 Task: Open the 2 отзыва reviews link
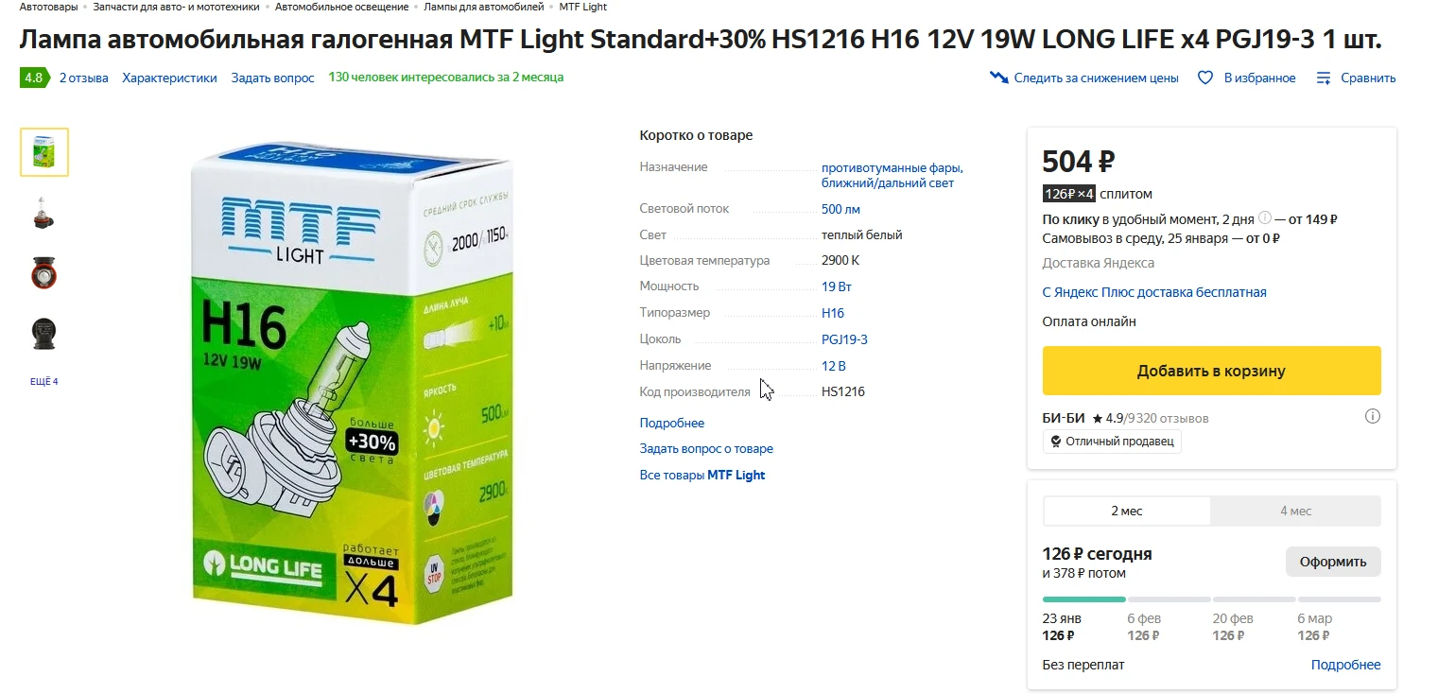pyautogui.click(x=83, y=78)
